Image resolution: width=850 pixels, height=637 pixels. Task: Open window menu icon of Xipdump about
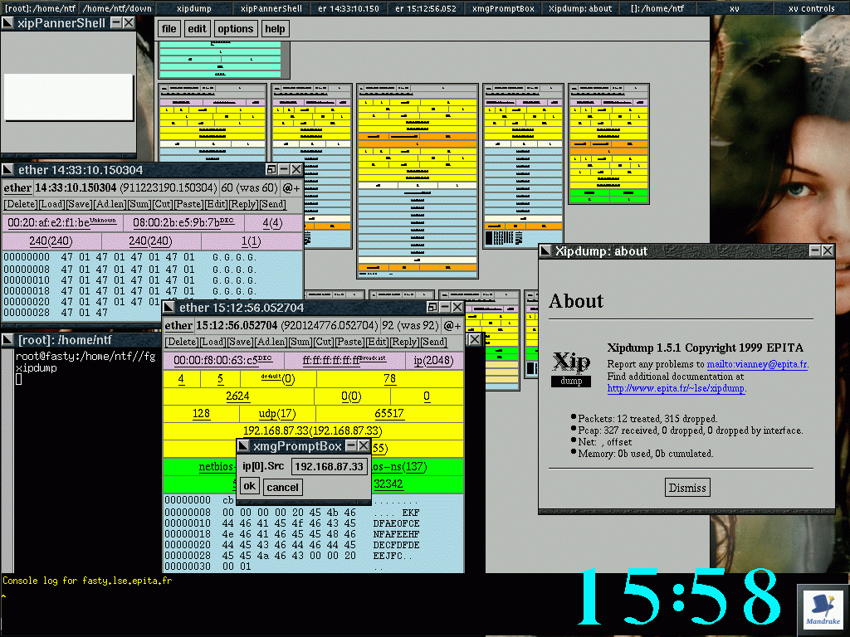point(546,251)
